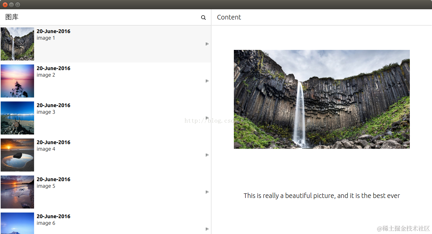Screen dimensions: 432x234
Task: Click the 20-June-2016 title above image 2
Action: click(x=54, y=68)
